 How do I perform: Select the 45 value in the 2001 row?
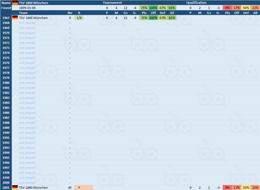pos(70,187)
